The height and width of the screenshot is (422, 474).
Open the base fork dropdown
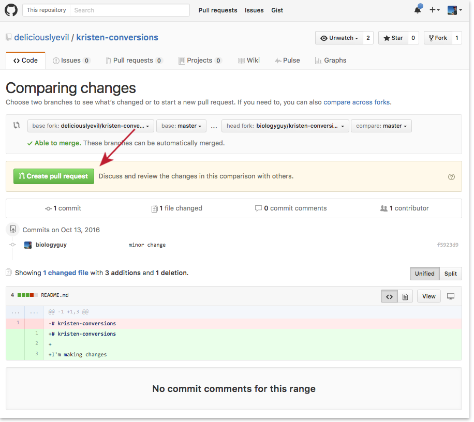[91, 126]
